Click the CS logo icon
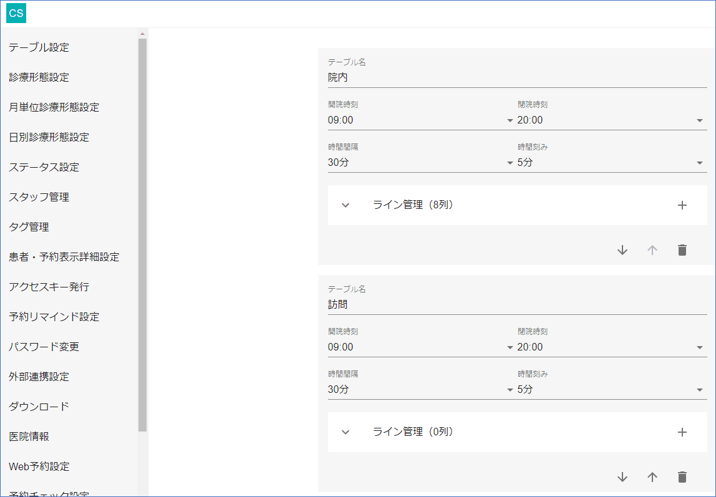716x497 pixels. (x=16, y=14)
